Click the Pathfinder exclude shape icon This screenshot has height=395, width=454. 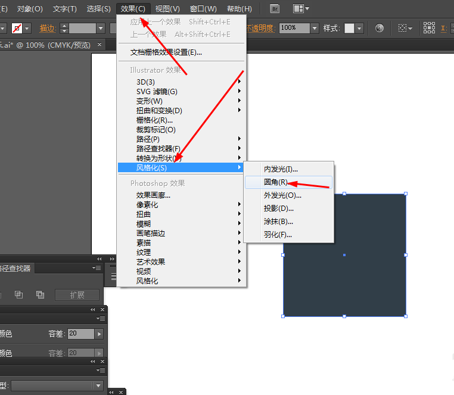click(x=40, y=294)
